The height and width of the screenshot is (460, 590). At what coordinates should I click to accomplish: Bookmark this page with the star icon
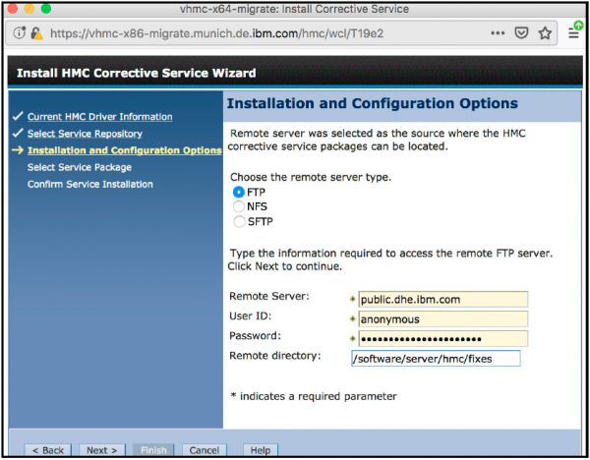544,32
